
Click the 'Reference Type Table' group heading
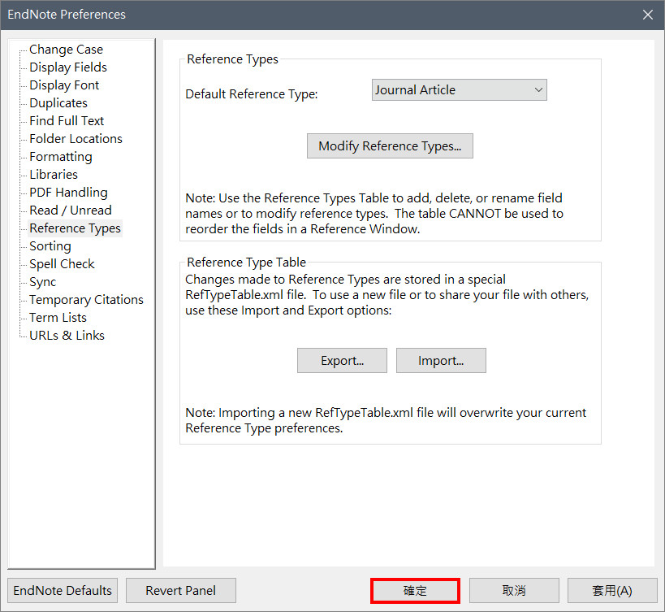click(246, 263)
